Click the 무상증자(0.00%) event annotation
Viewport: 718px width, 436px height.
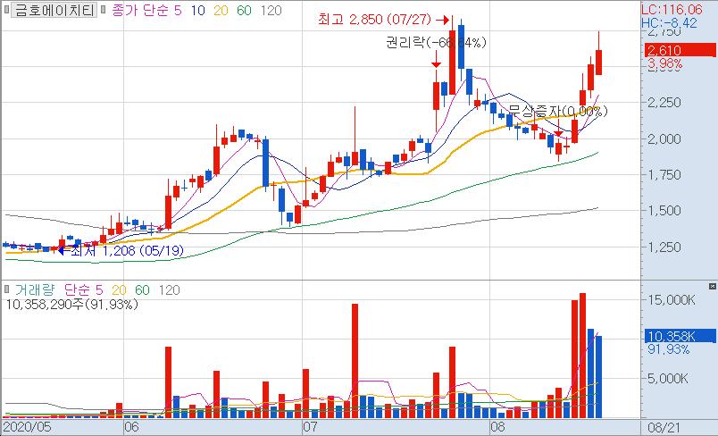tap(558, 111)
